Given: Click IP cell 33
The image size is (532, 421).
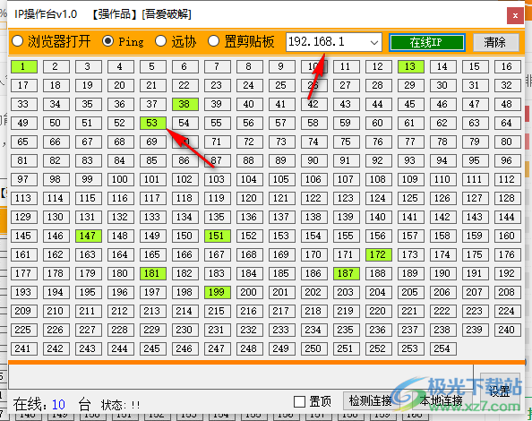Looking at the screenshot, I should pyautogui.click(x=24, y=104).
